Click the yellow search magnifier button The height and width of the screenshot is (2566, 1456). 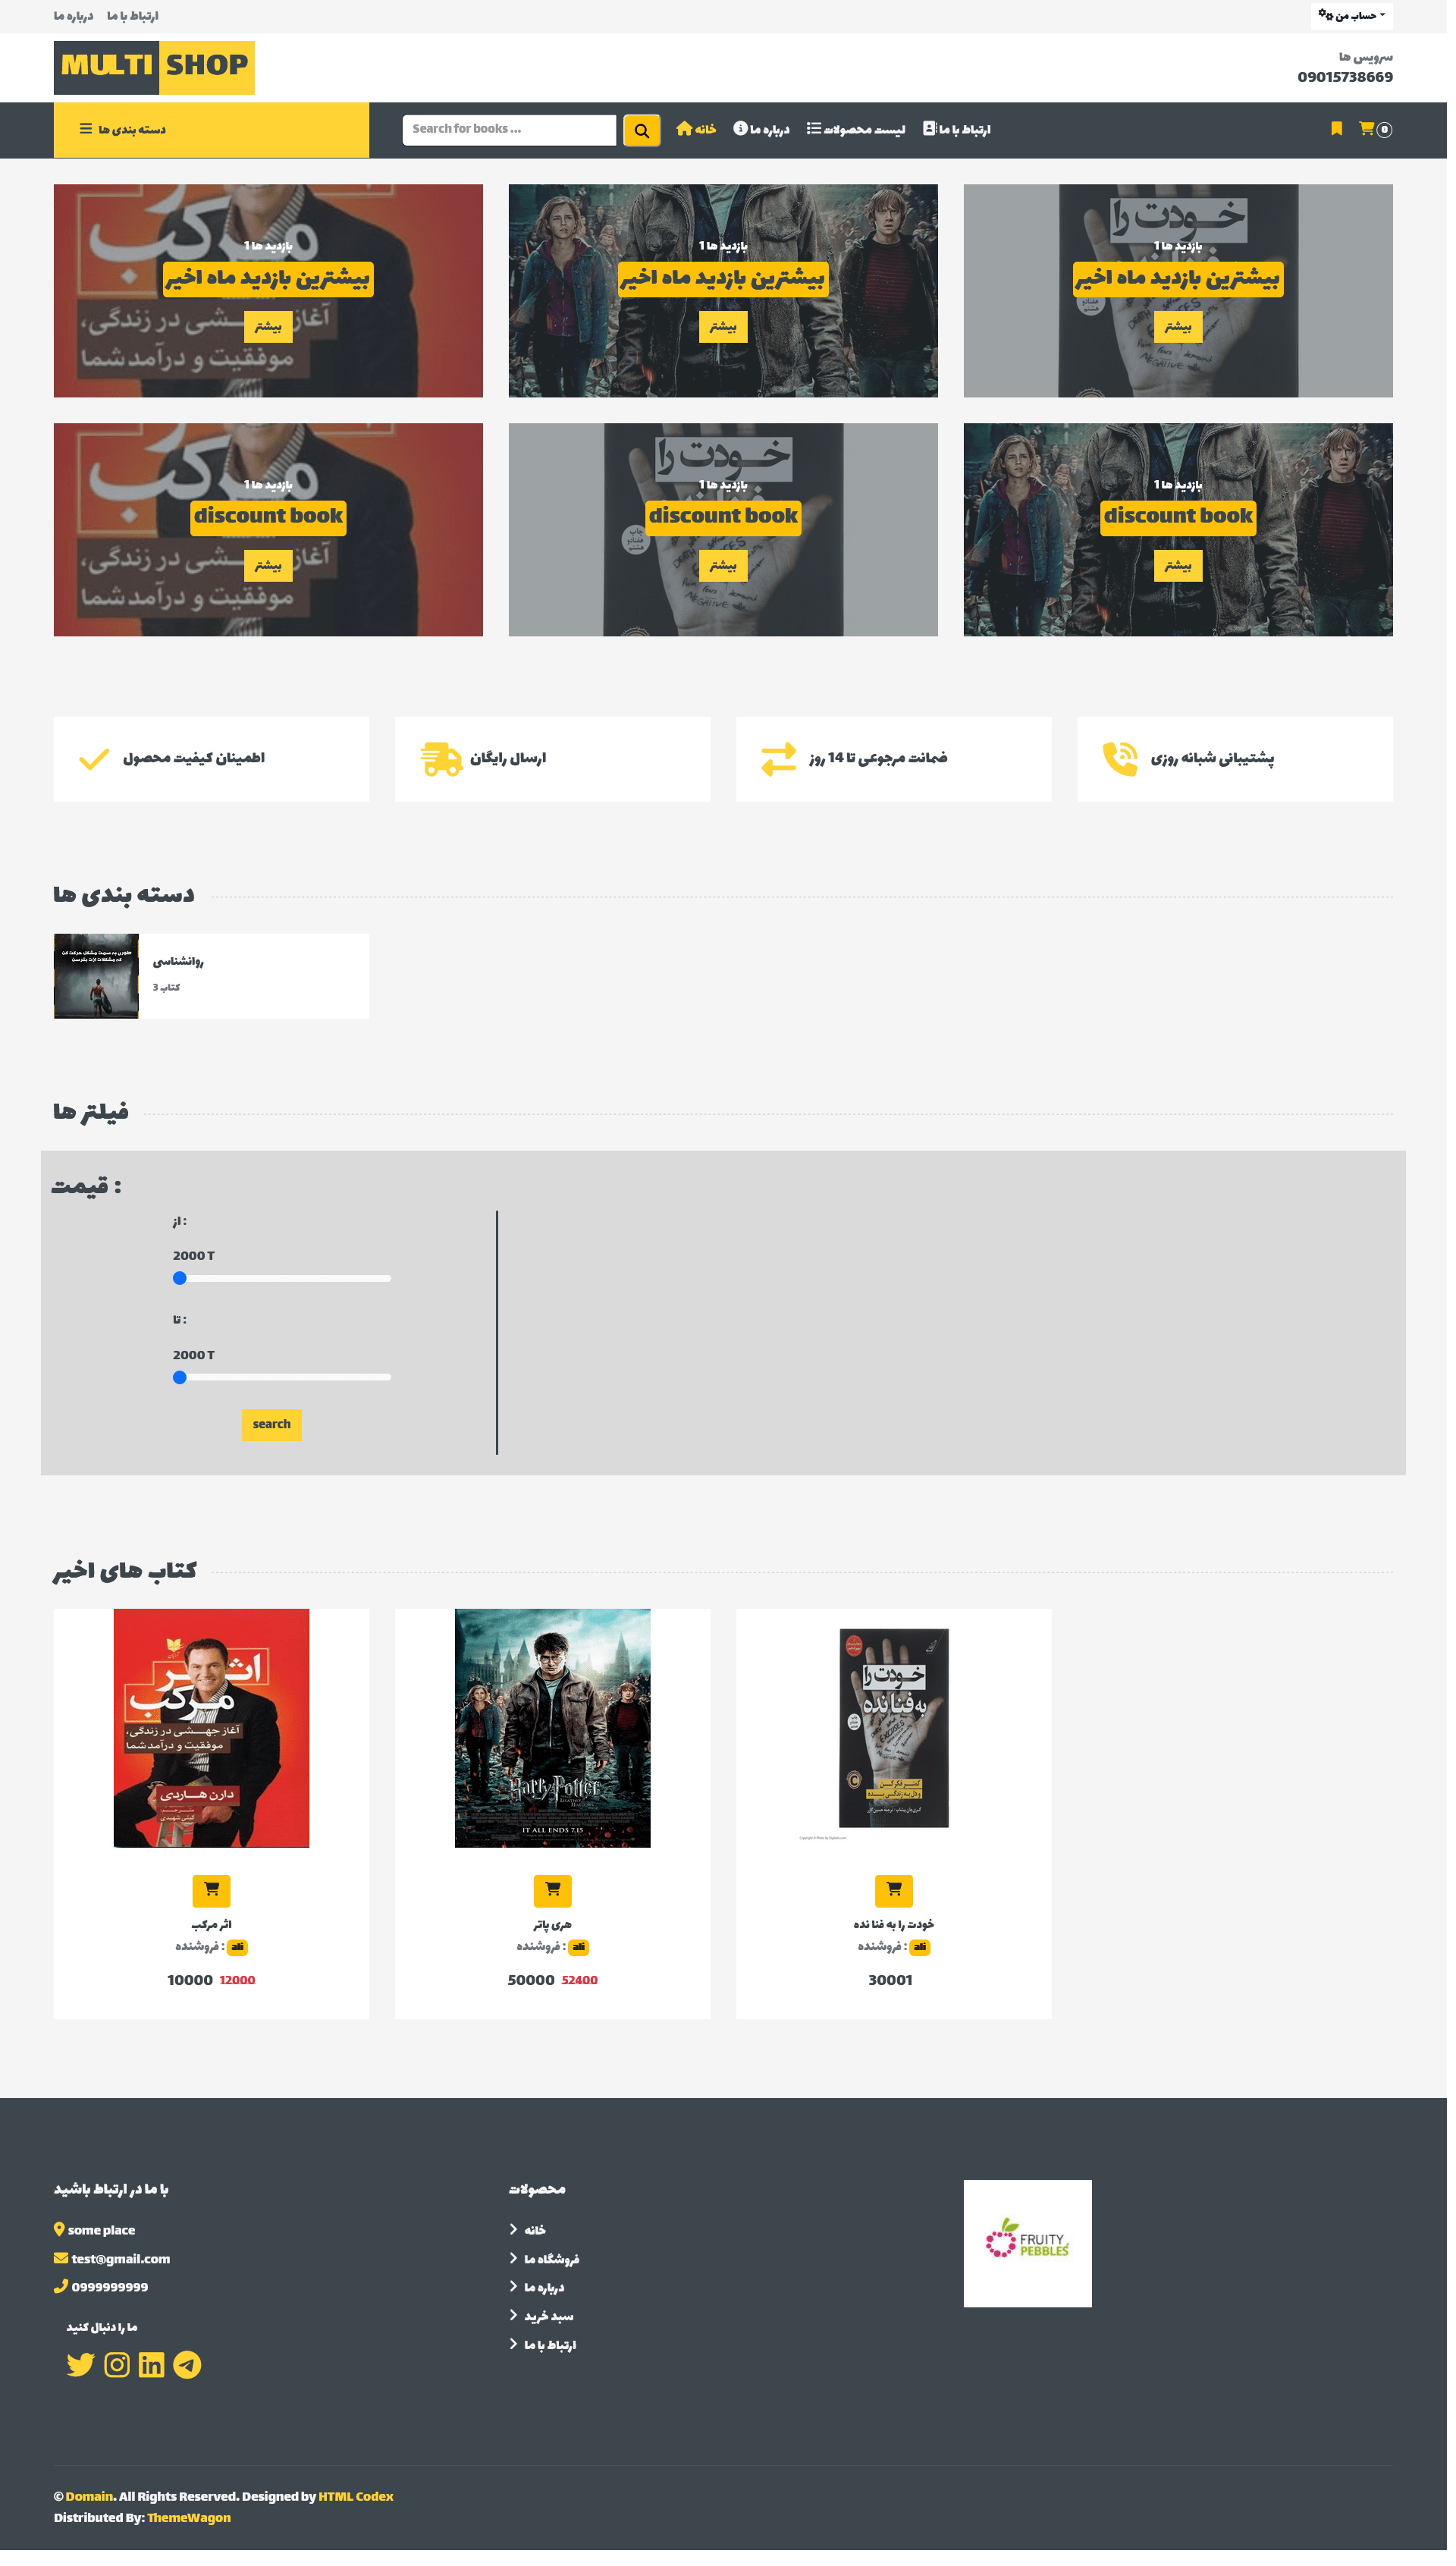coord(645,131)
